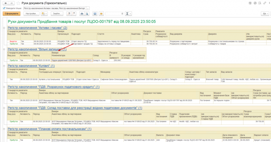Open the Настройки... settings button
The width and height of the screenshot is (271, 142).
tap(31, 14)
